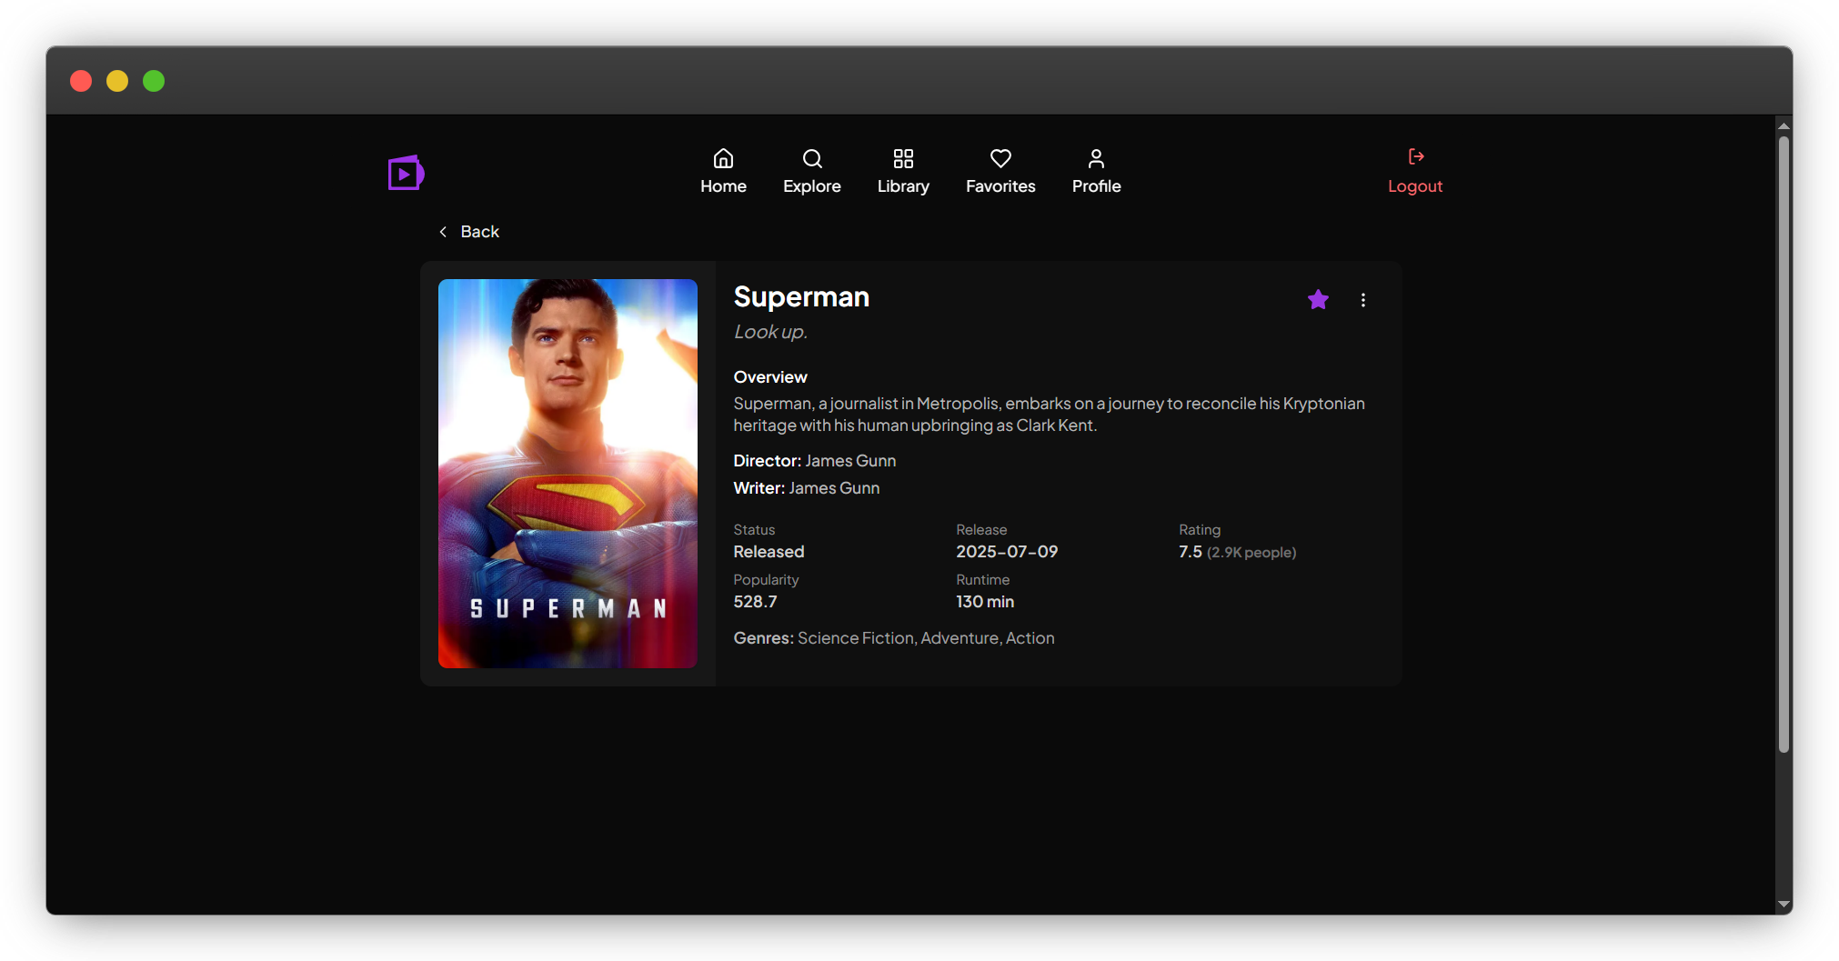Click the scrollbar down arrow

point(1784,905)
